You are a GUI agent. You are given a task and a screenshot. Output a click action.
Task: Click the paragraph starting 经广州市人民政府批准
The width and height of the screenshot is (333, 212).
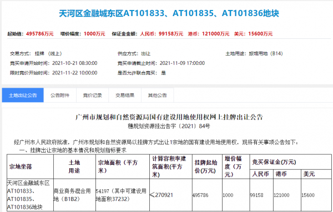tap(157, 142)
